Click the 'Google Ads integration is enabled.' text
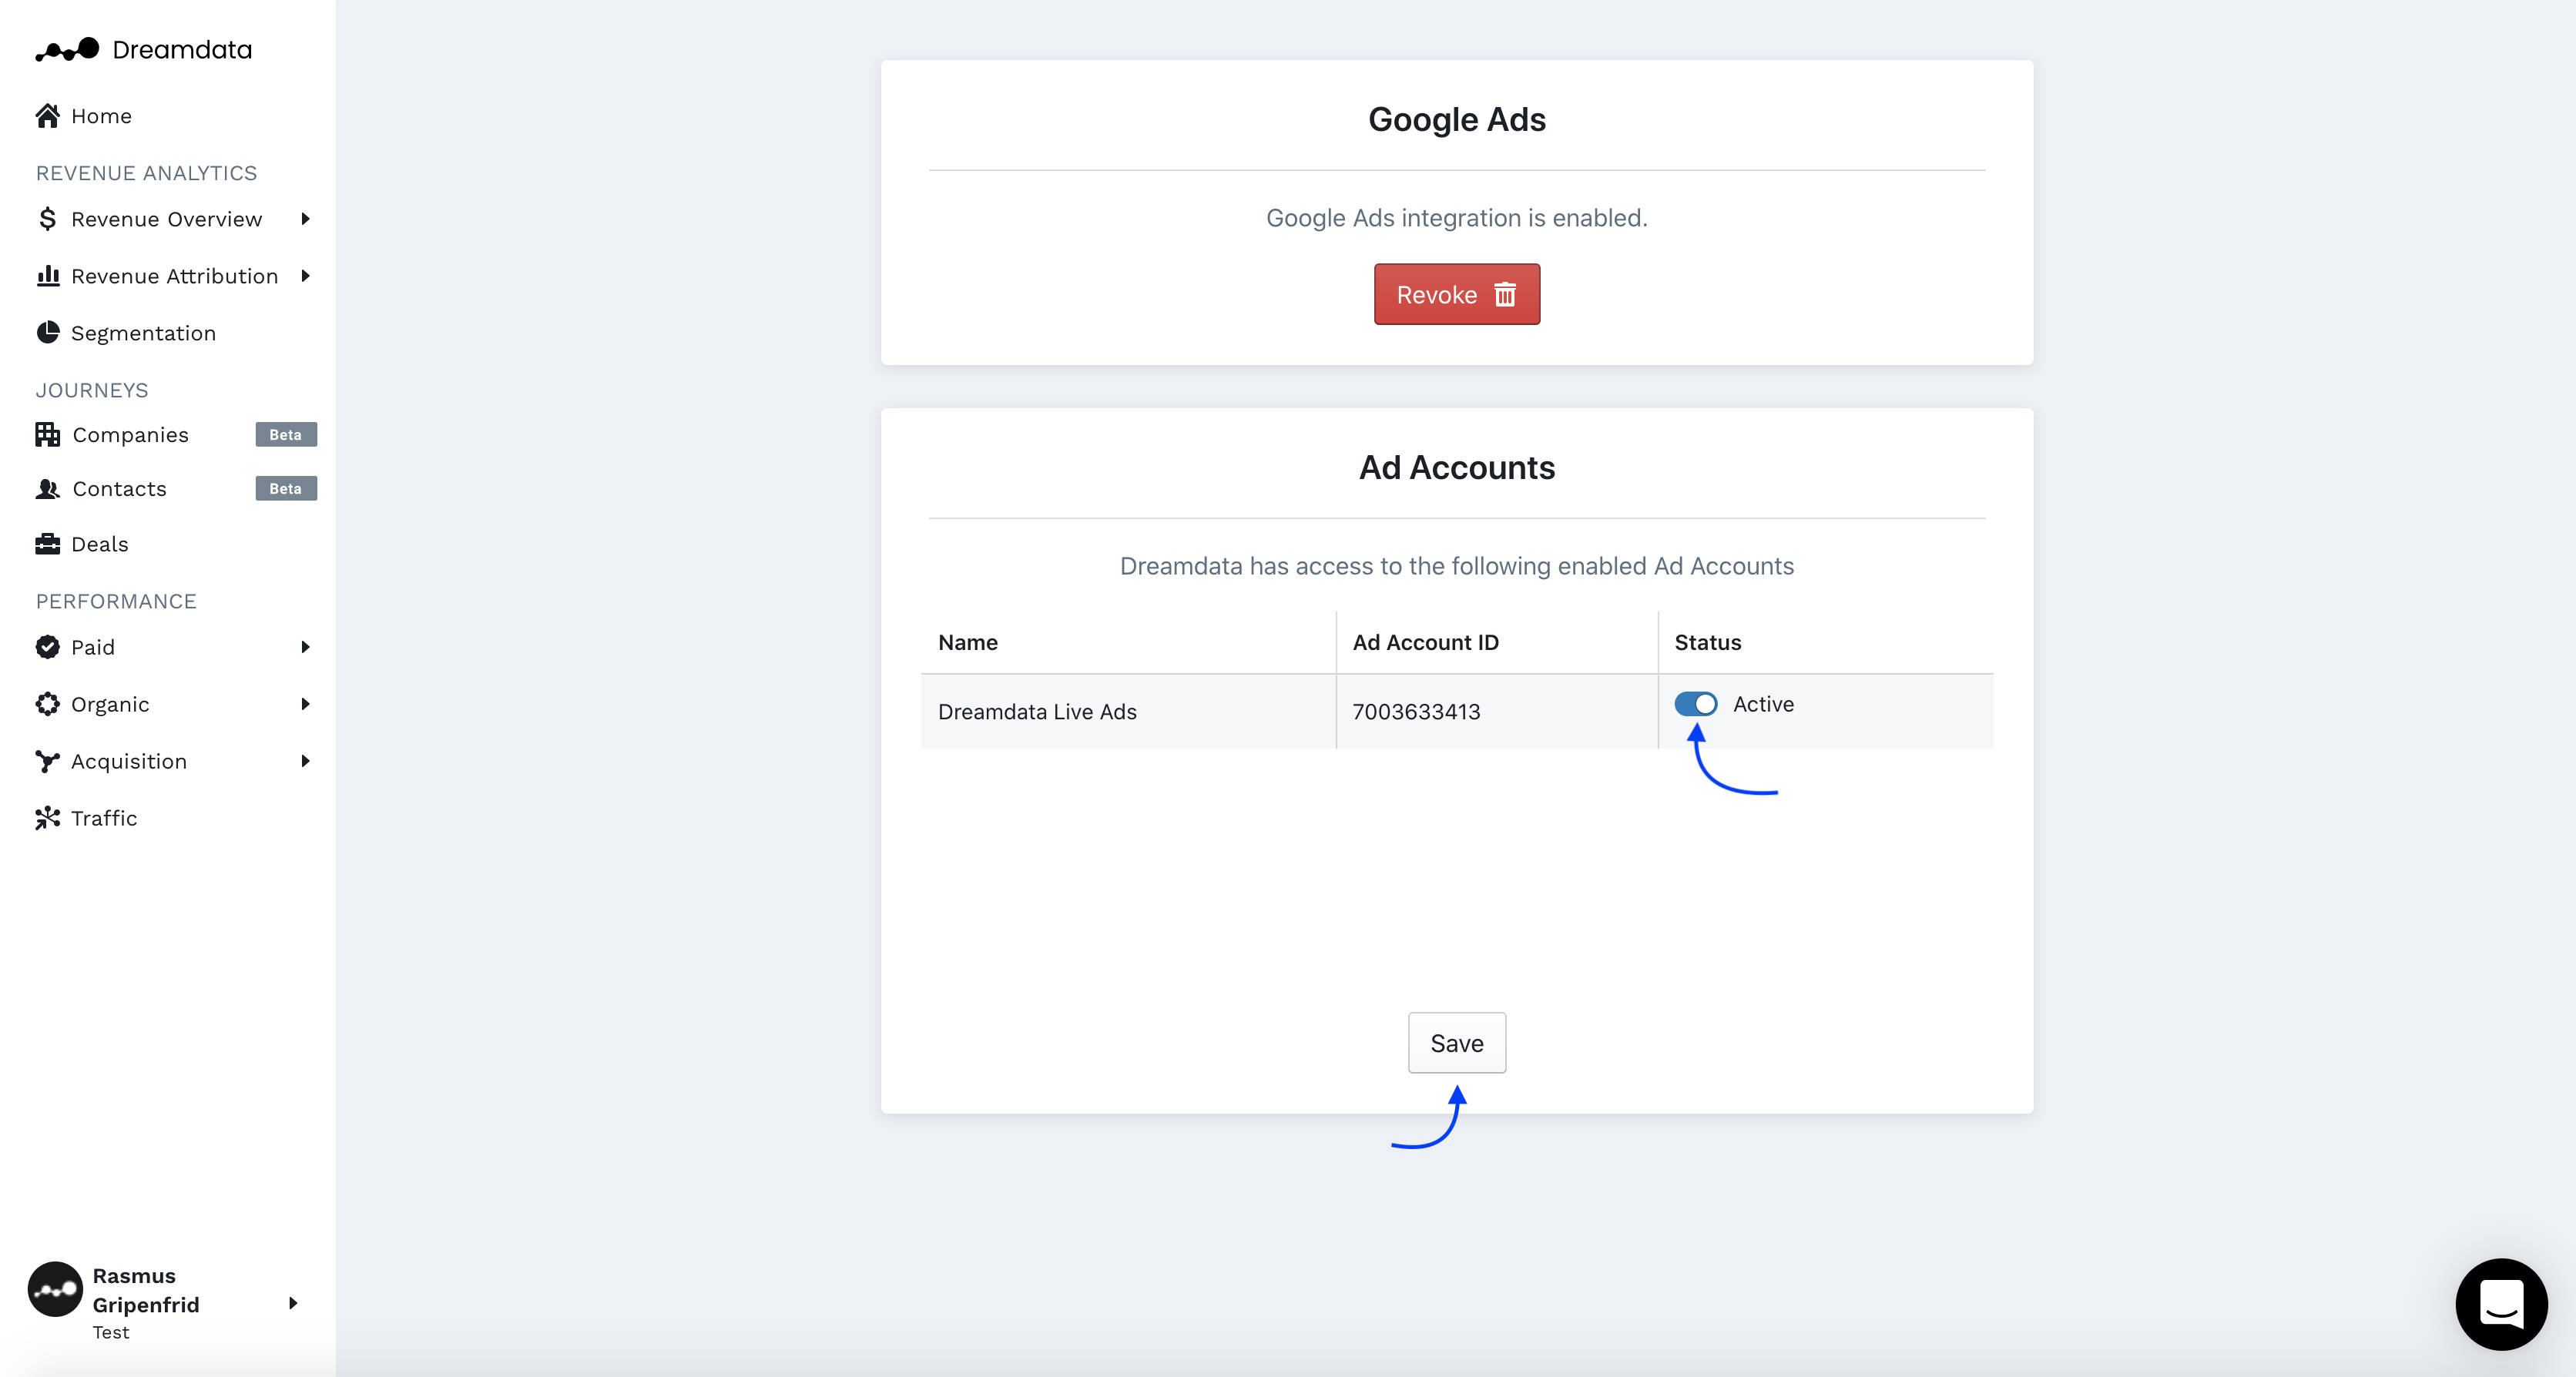This screenshot has height=1377, width=2576. click(x=1457, y=218)
